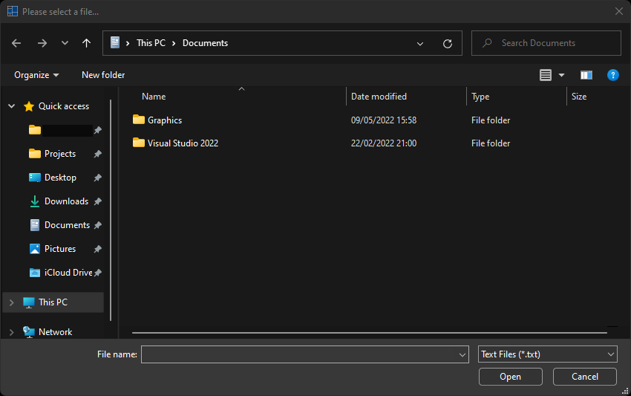
Task: Select the Visual Studio 2022 folder
Action: pos(182,143)
